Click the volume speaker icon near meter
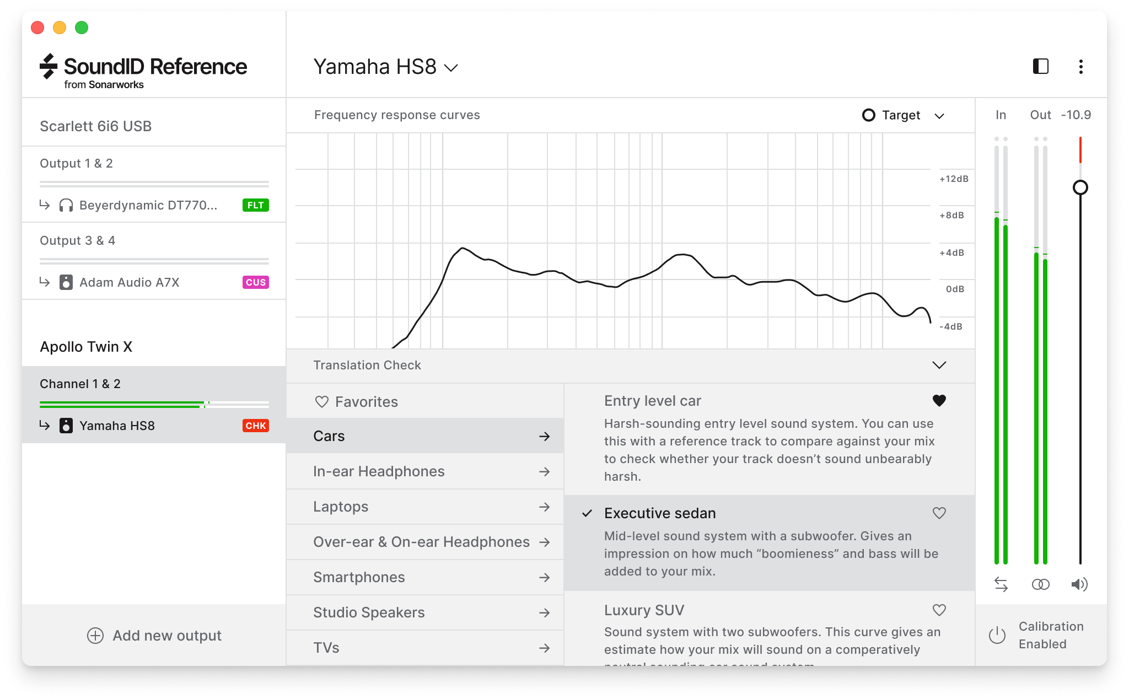1129x699 pixels. click(x=1079, y=583)
